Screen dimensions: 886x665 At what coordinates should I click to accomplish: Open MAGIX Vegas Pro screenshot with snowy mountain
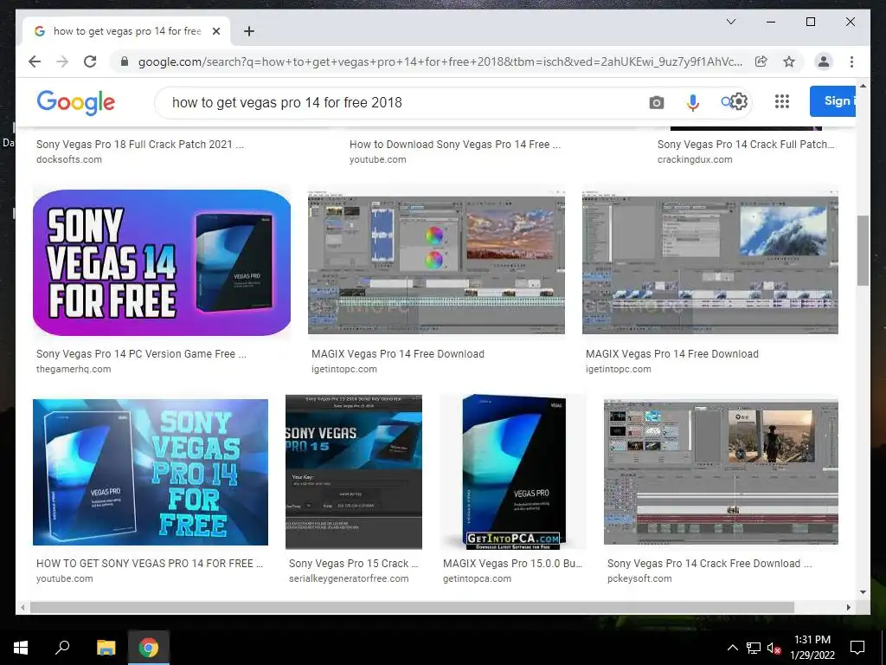[710, 262]
